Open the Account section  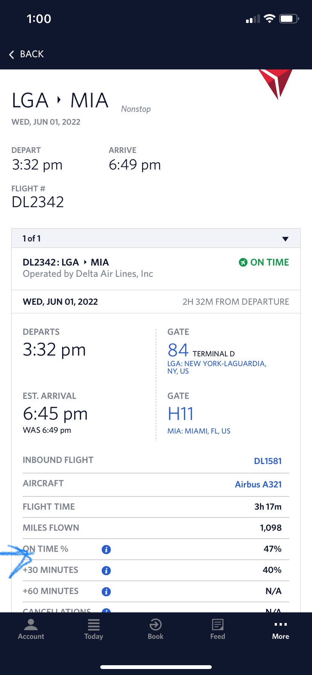31,629
